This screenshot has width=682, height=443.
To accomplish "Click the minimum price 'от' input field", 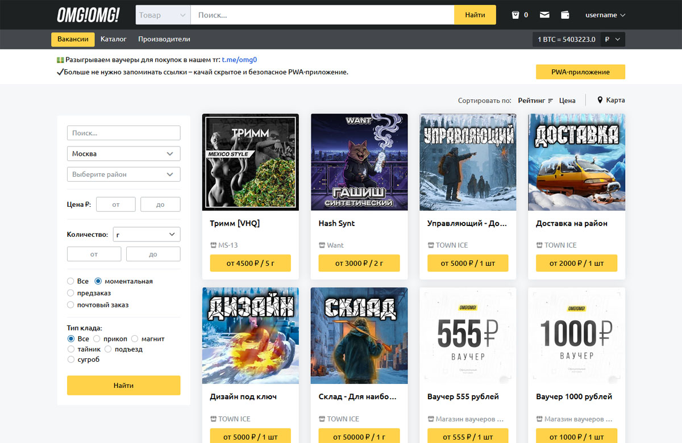I will click(116, 204).
